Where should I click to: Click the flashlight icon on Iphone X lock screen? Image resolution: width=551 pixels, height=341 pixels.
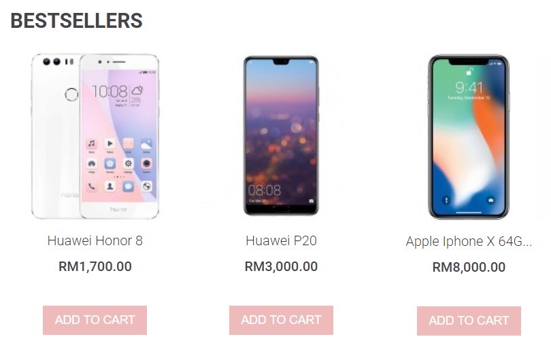(446, 200)
